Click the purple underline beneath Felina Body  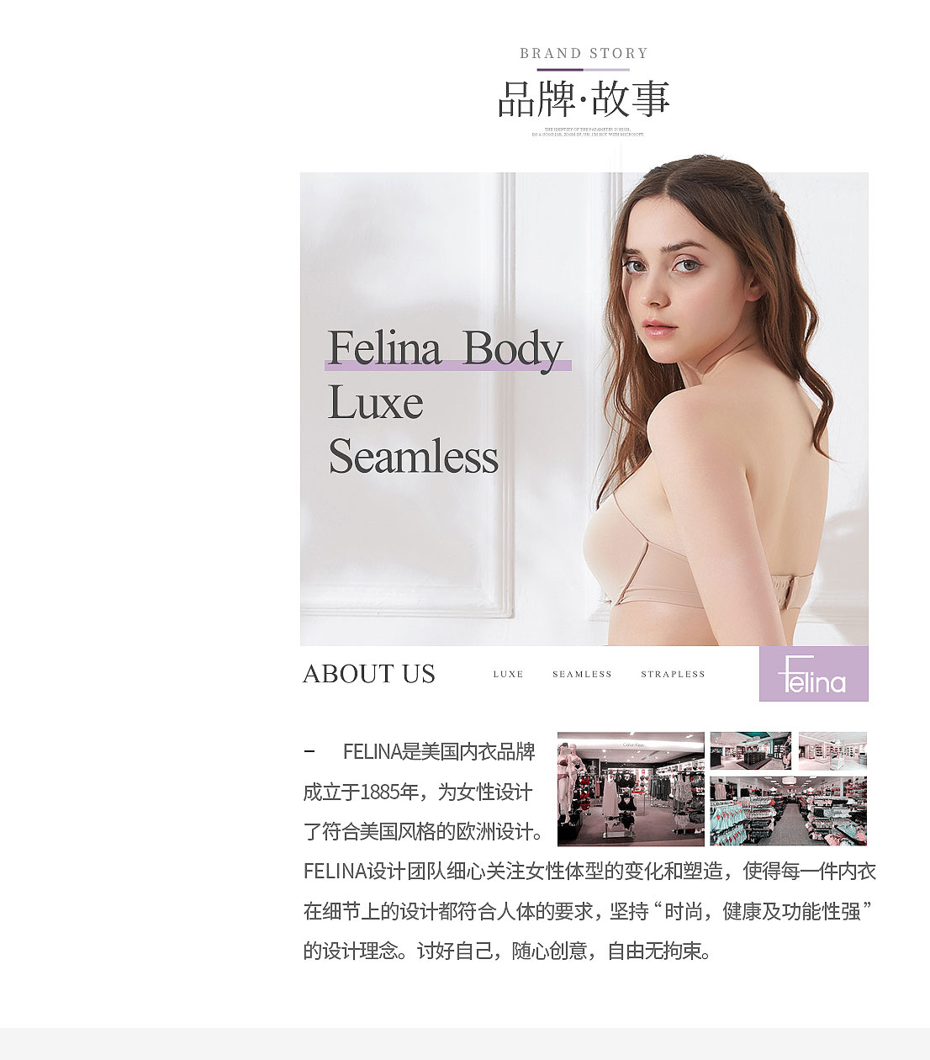click(448, 365)
